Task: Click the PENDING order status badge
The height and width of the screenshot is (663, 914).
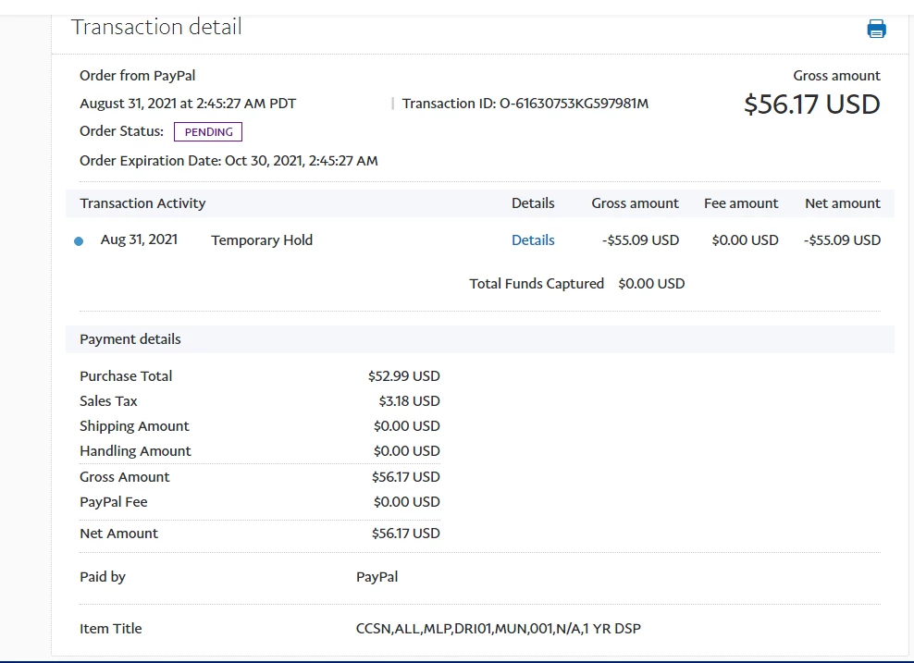Action: [x=208, y=131]
